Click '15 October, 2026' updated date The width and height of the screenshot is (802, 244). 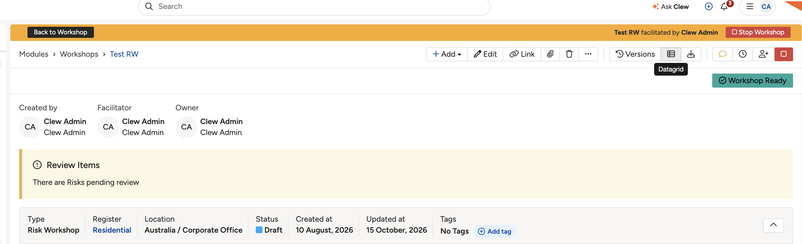(397, 230)
